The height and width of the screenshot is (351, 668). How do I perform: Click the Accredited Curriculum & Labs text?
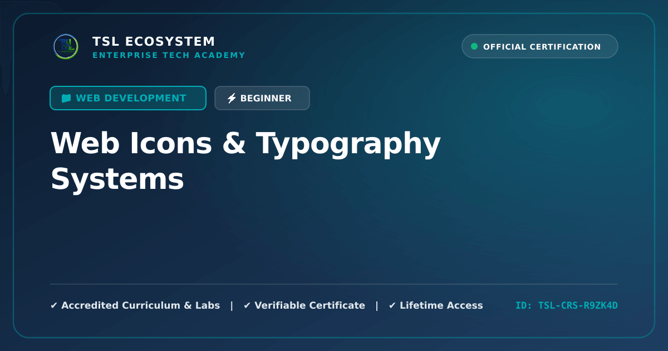point(141,305)
